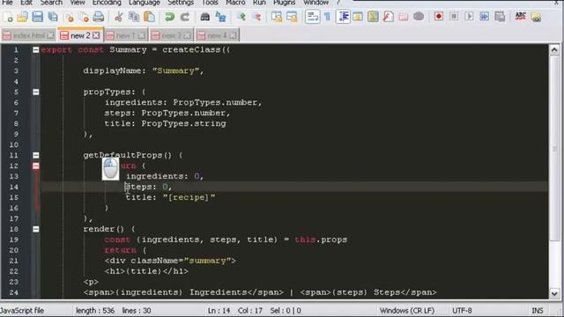Click the 'Ln : 14' status bar entry
This screenshot has height=317, width=564.
coord(219,311)
